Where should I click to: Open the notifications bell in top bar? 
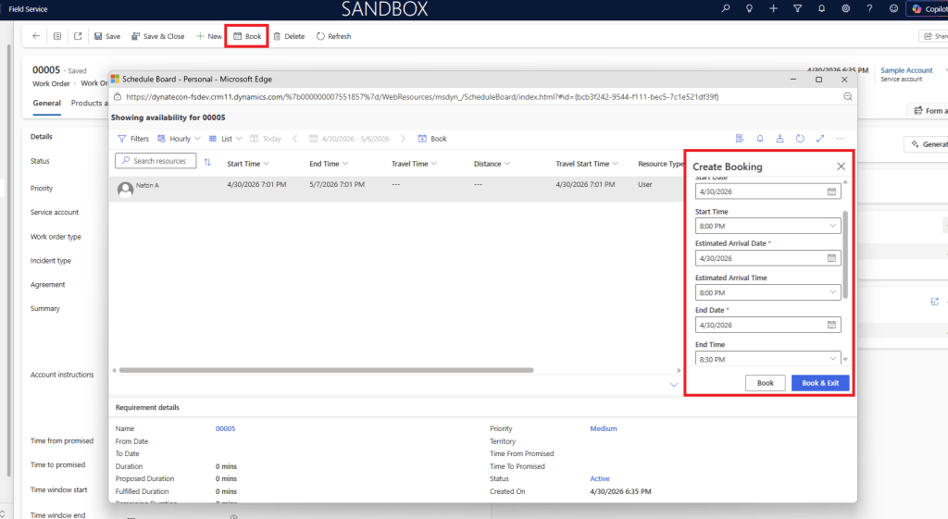pyautogui.click(x=822, y=8)
